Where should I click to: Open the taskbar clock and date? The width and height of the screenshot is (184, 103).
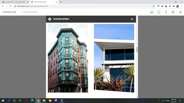174,100
